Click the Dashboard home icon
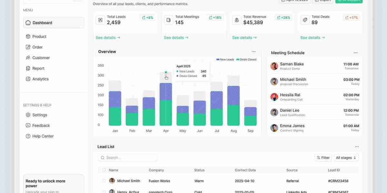 pyautogui.click(x=28, y=23)
